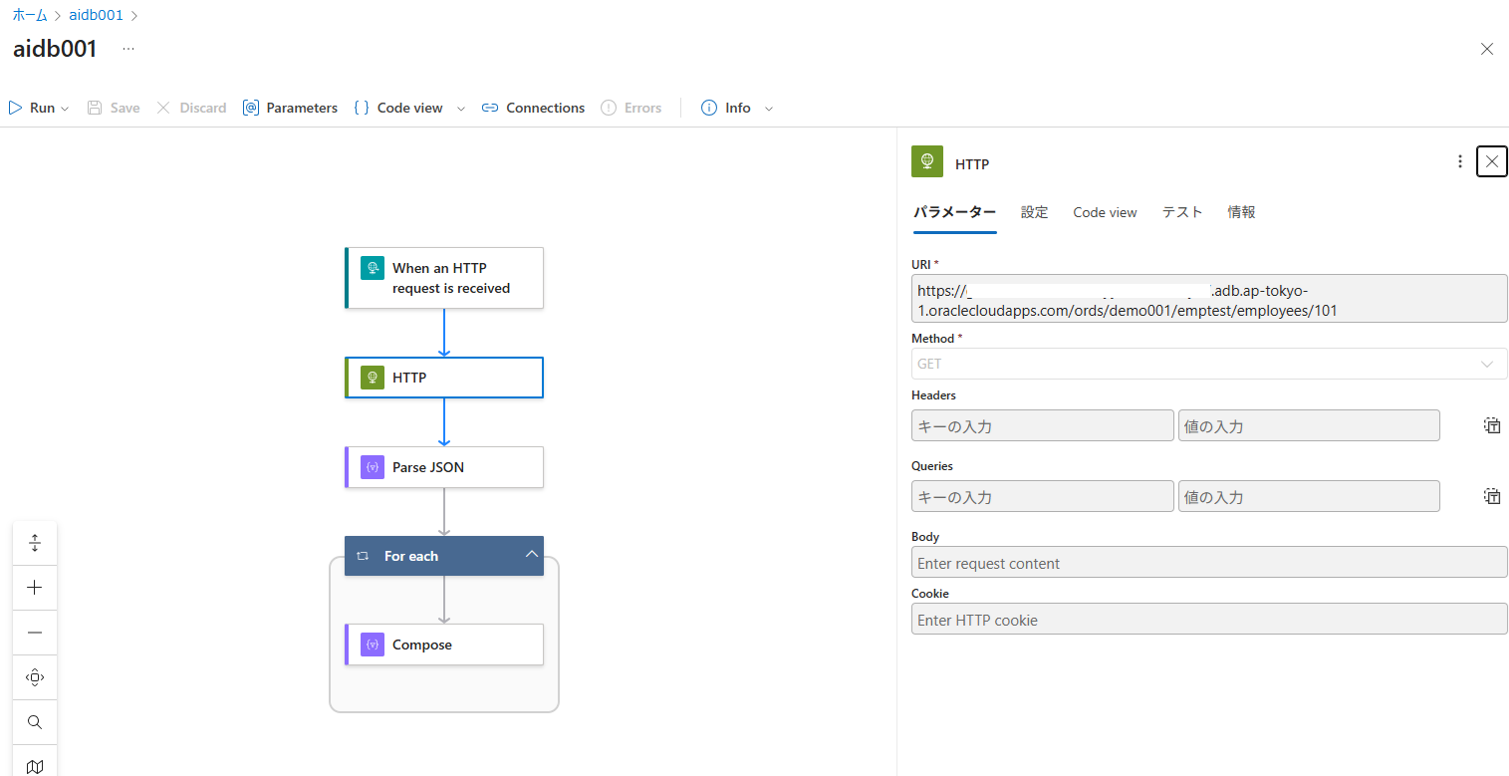This screenshot has height=776, width=1509.
Task: Open the Method GET dropdown
Action: [x=1209, y=364]
